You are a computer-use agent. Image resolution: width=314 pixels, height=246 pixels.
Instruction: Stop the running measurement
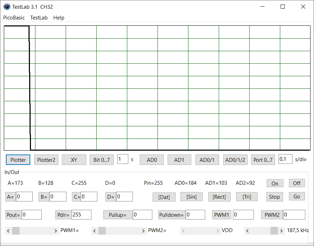pyautogui.click(x=274, y=197)
